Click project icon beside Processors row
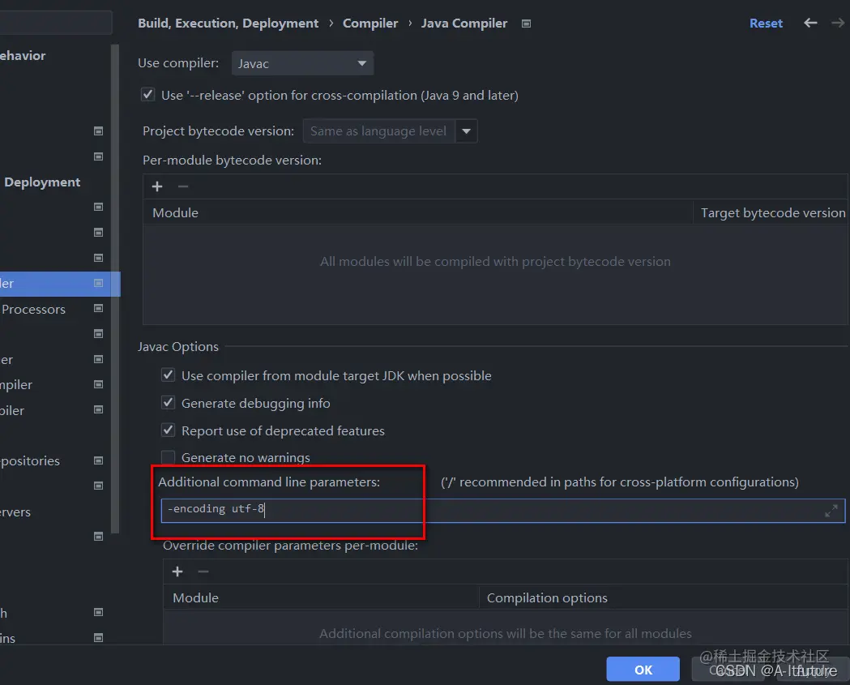The image size is (850, 685). click(x=98, y=308)
